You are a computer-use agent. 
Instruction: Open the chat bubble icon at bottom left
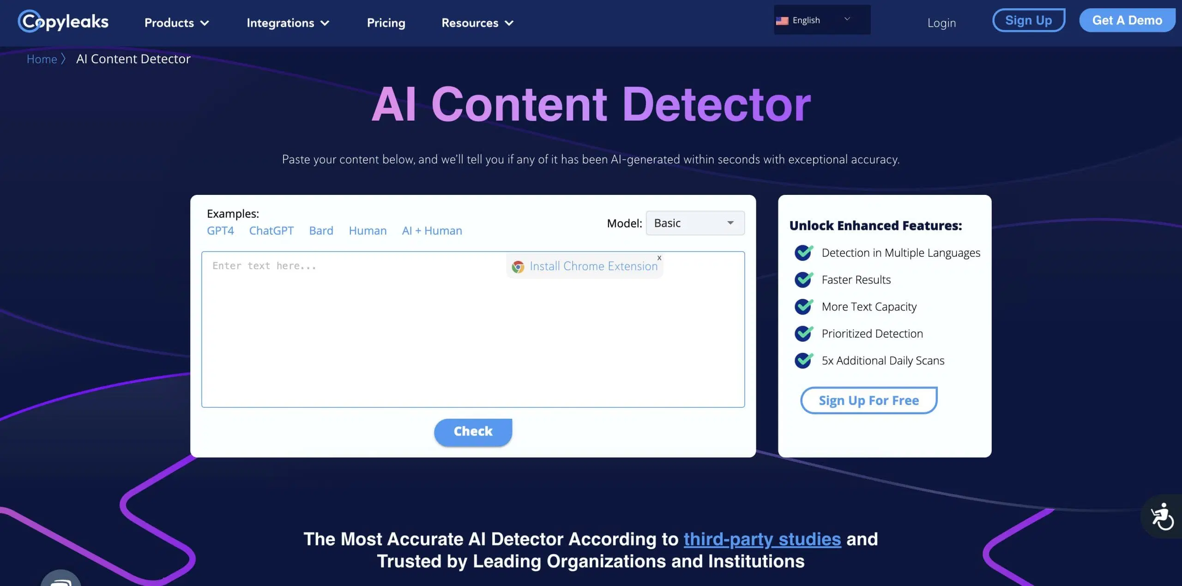pos(61,580)
